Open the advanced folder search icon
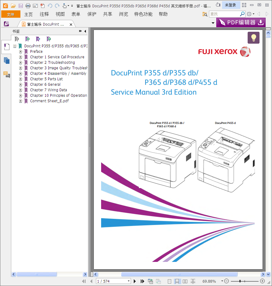This screenshot has width=272, height=286. tap(205, 14)
